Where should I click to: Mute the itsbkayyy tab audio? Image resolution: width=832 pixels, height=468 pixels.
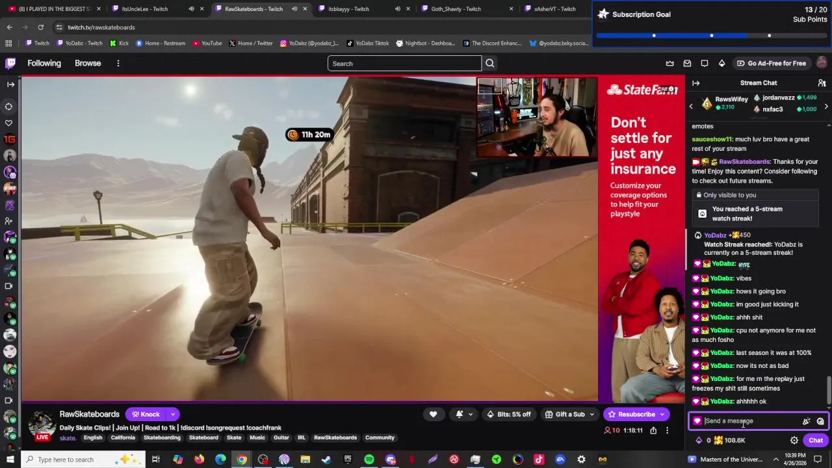point(398,9)
